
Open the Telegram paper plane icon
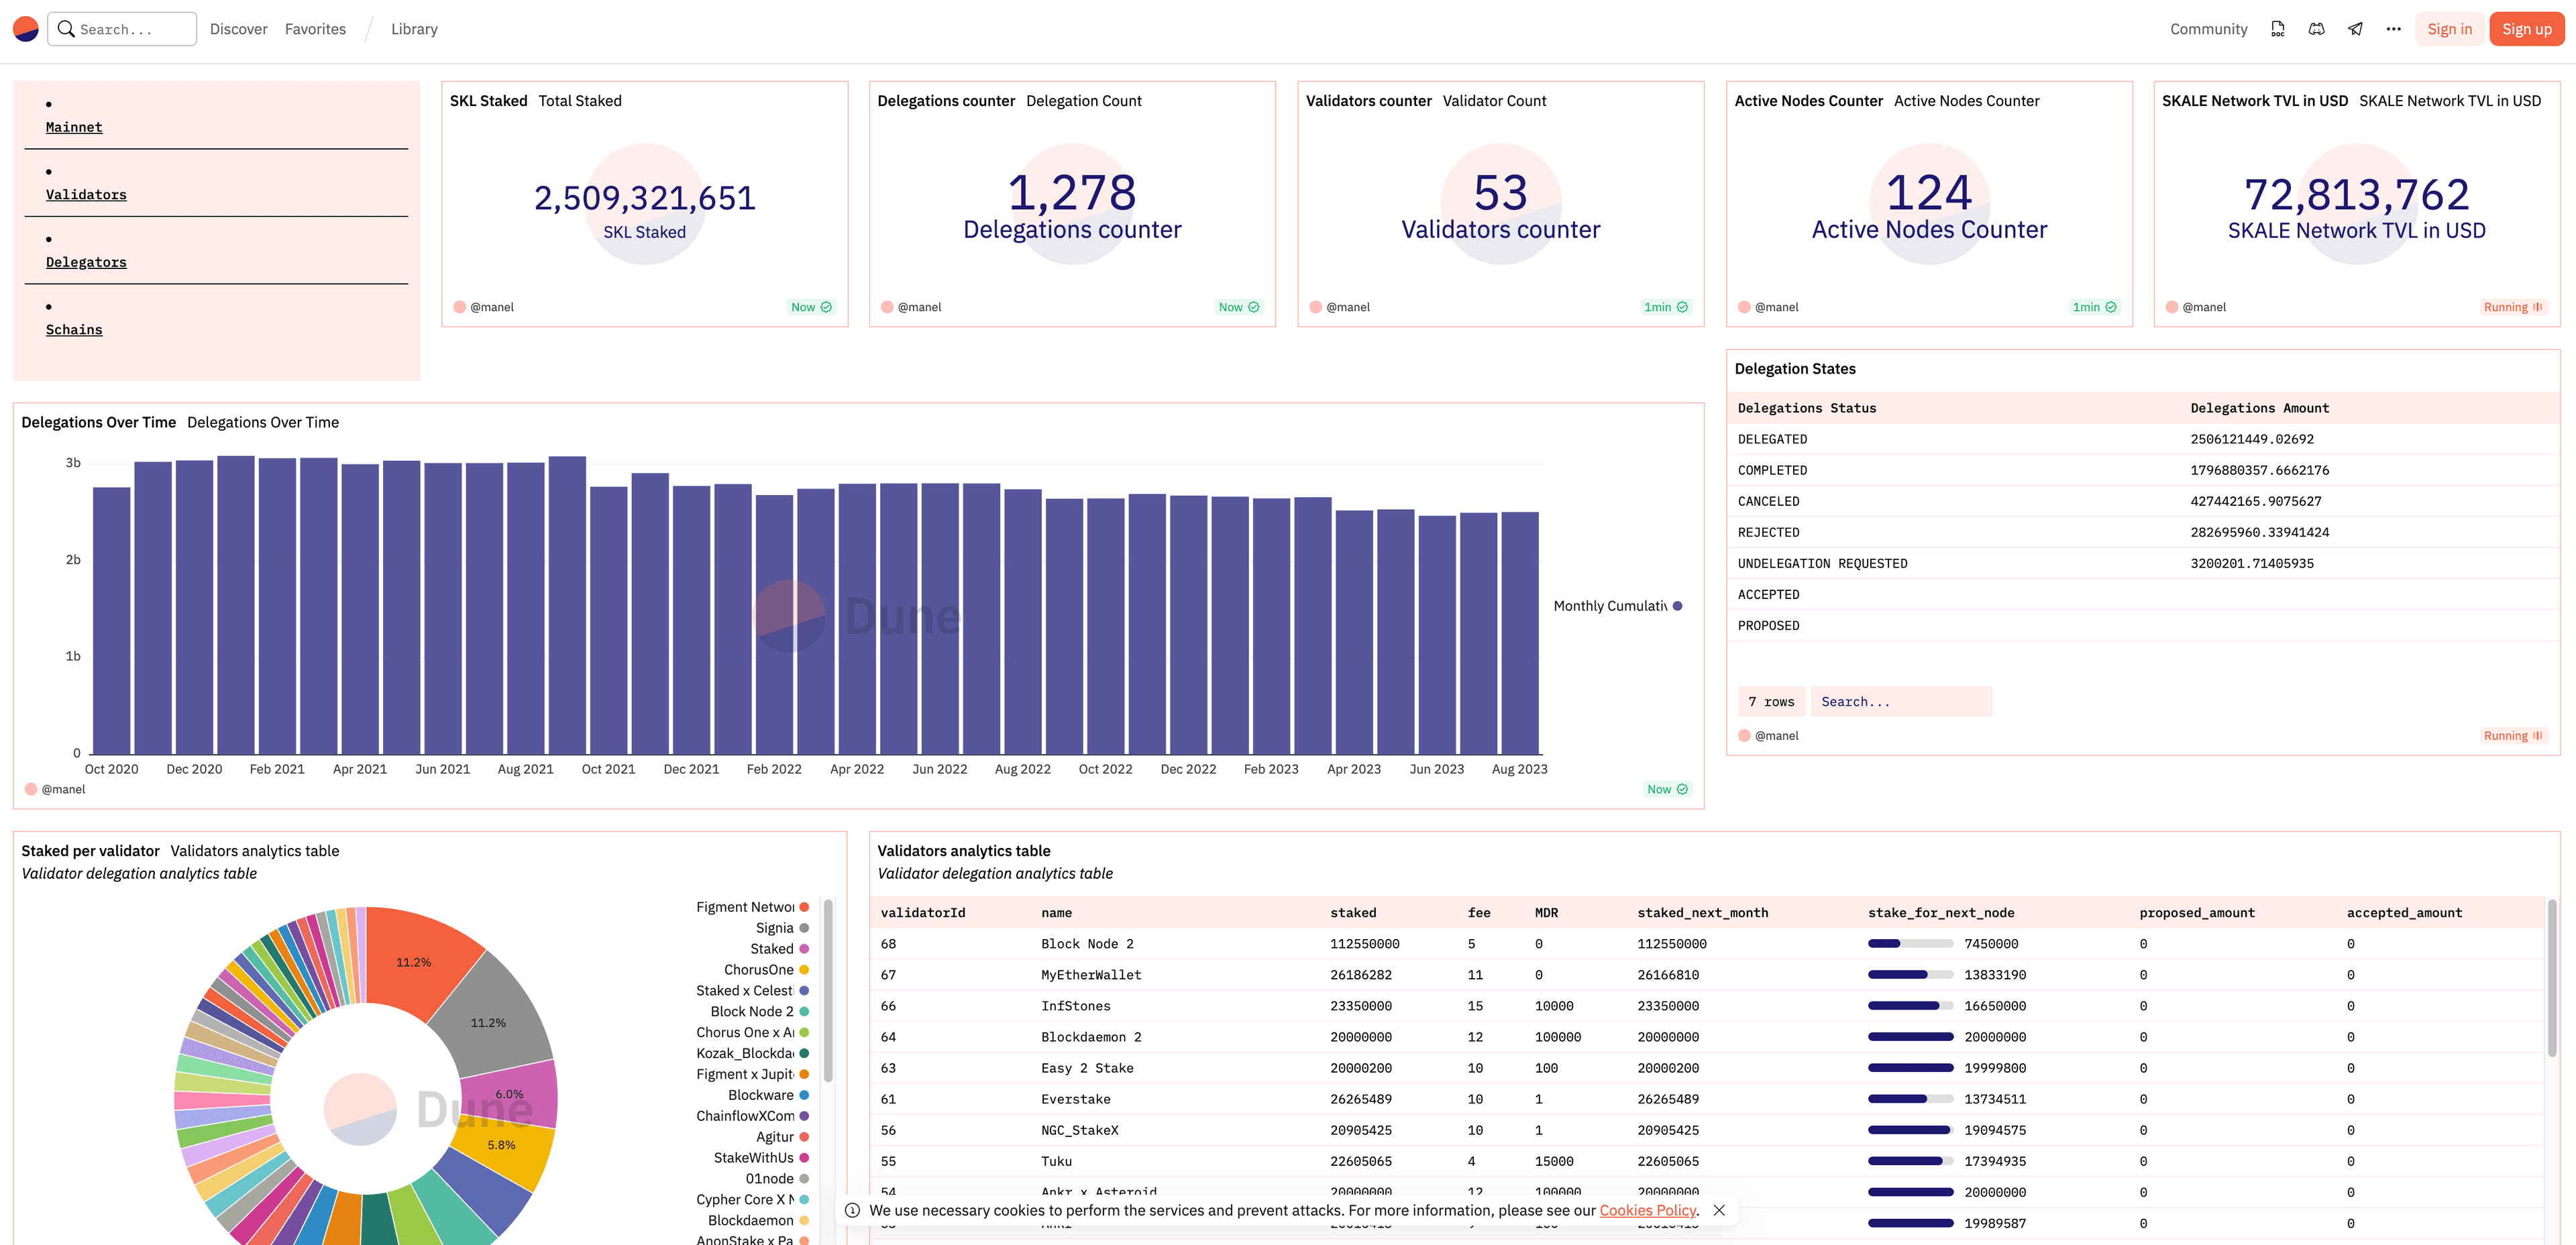2355,29
